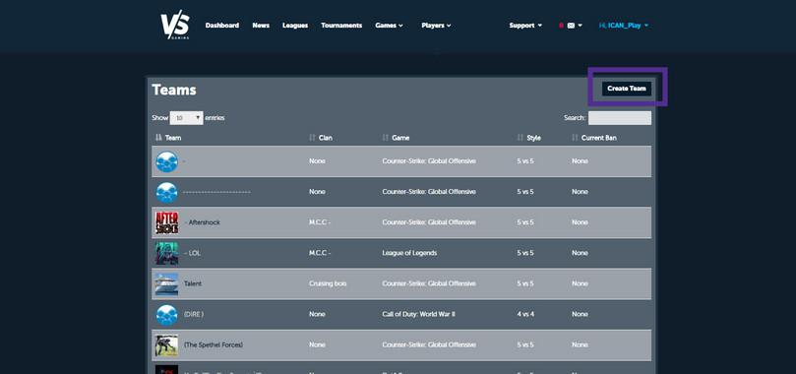
Task: Click League of Legends game cell
Action: coord(409,253)
